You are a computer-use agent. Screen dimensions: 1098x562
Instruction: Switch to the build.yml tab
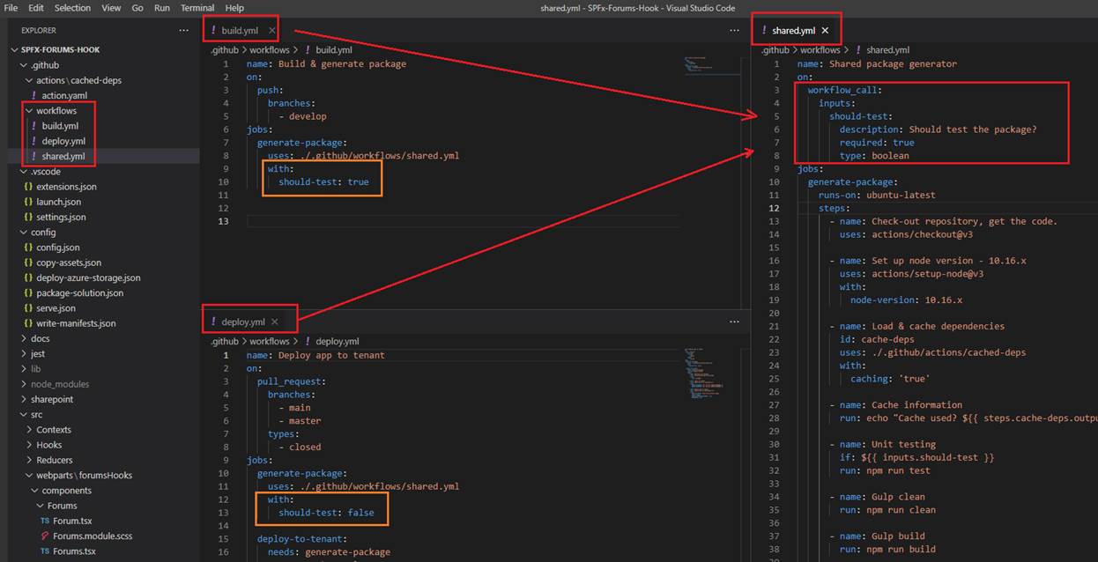pos(239,30)
